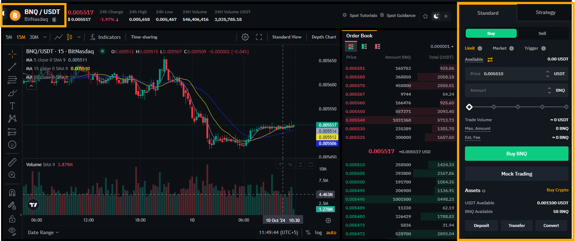Image resolution: width=575 pixels, height=241 pixels.
Task: Select the ruler measure tool
Action: [12, 162]
